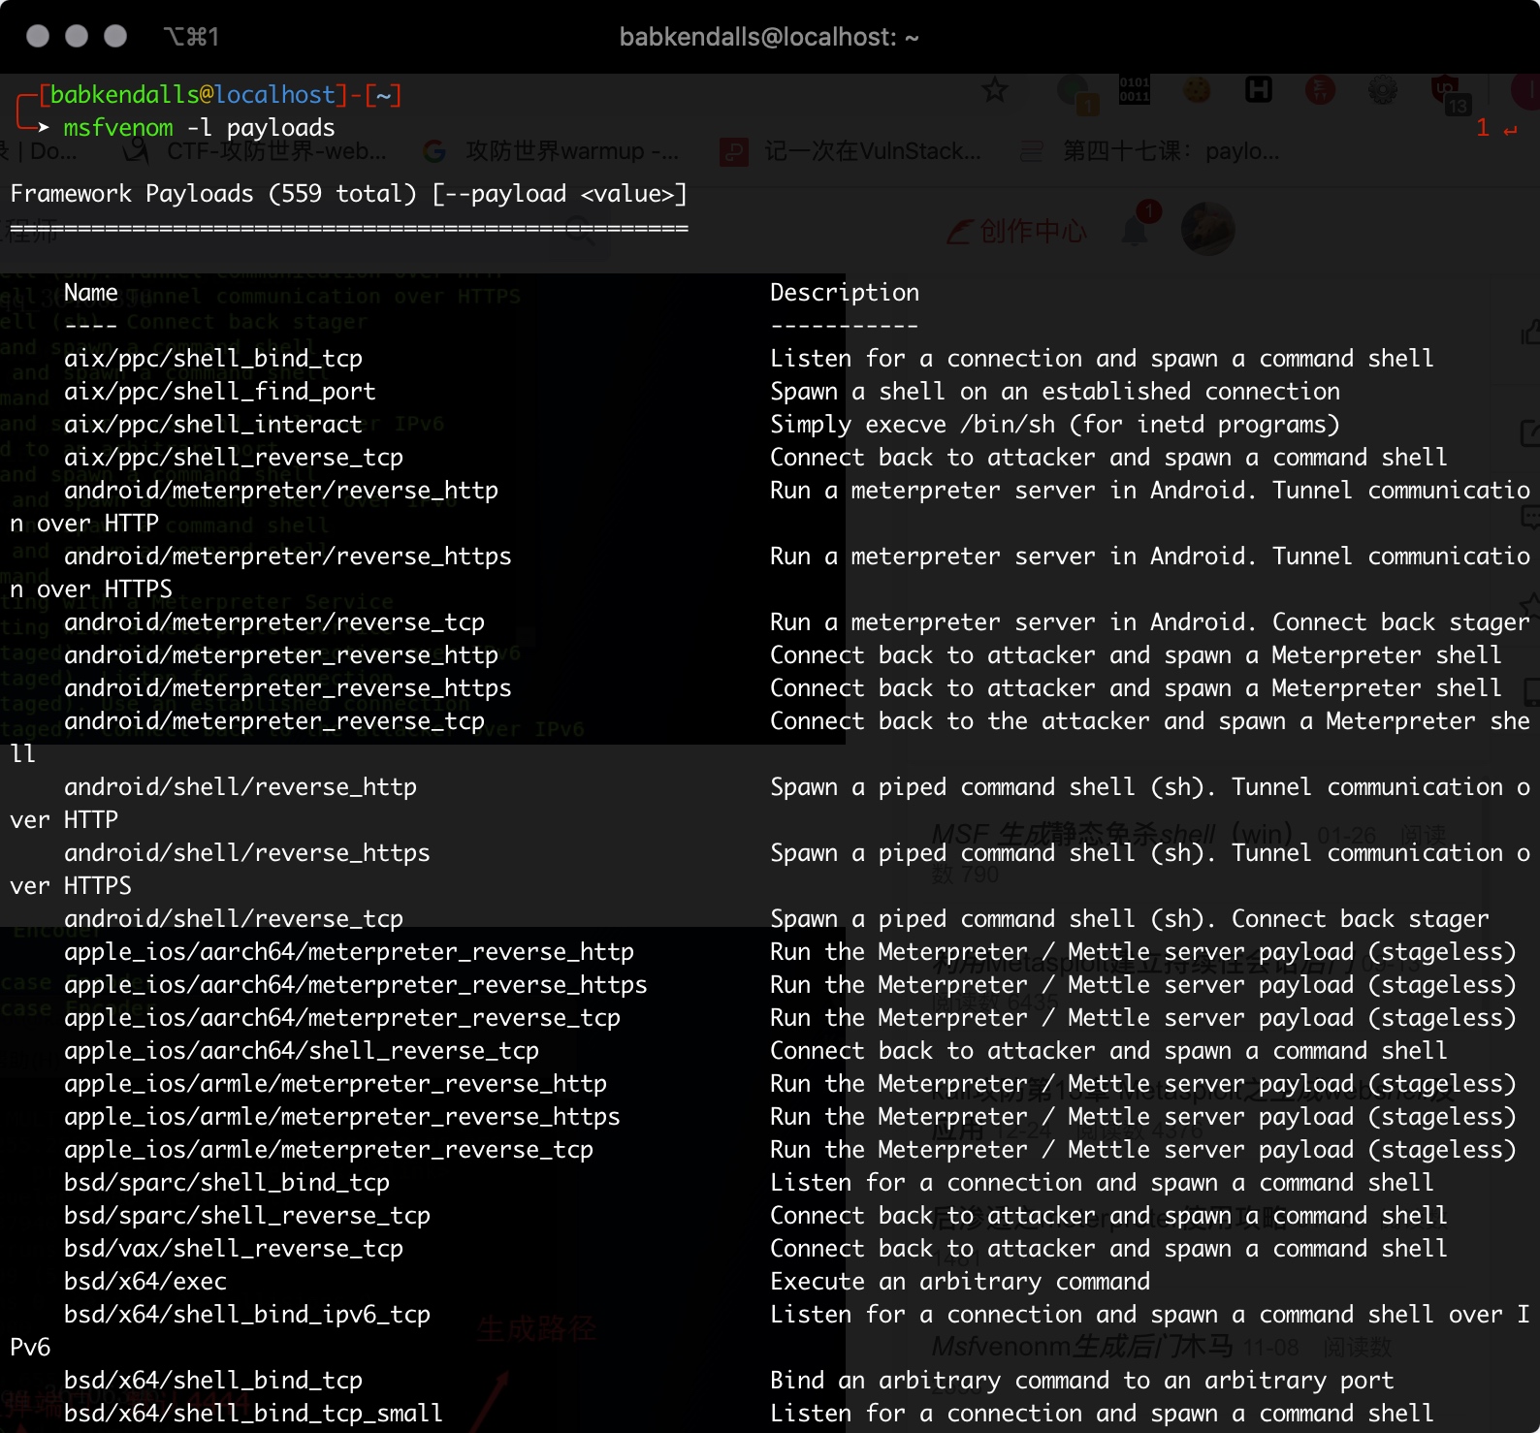The width and height of the screenshot is (1540, 1433).
Task: Open the 创作中心 link
Action: point(1018,232)
